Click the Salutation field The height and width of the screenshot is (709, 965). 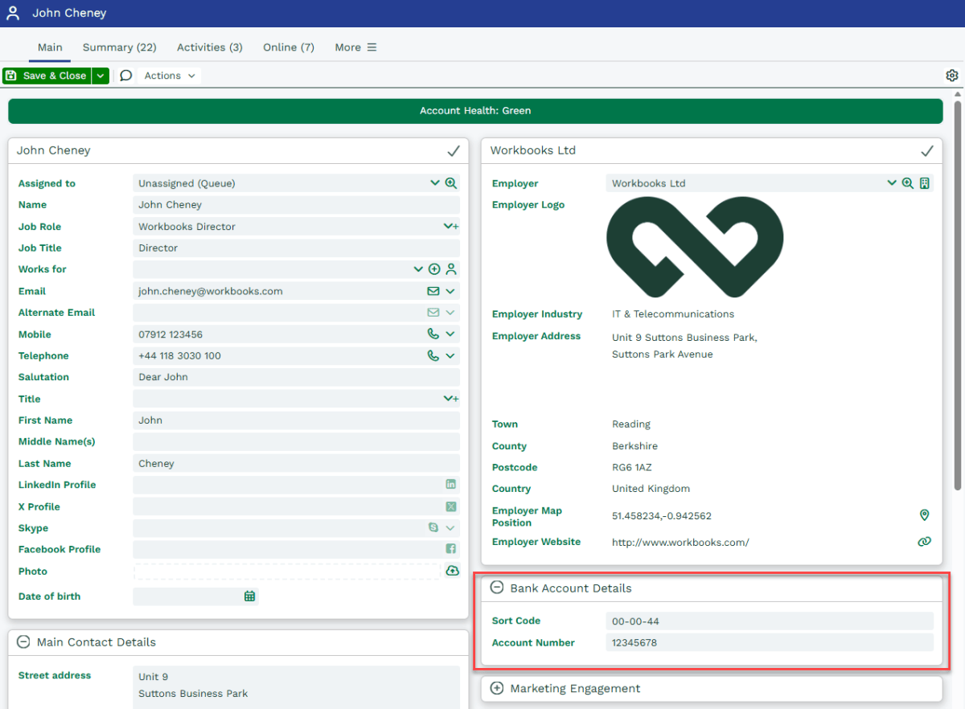coord(296,377)
